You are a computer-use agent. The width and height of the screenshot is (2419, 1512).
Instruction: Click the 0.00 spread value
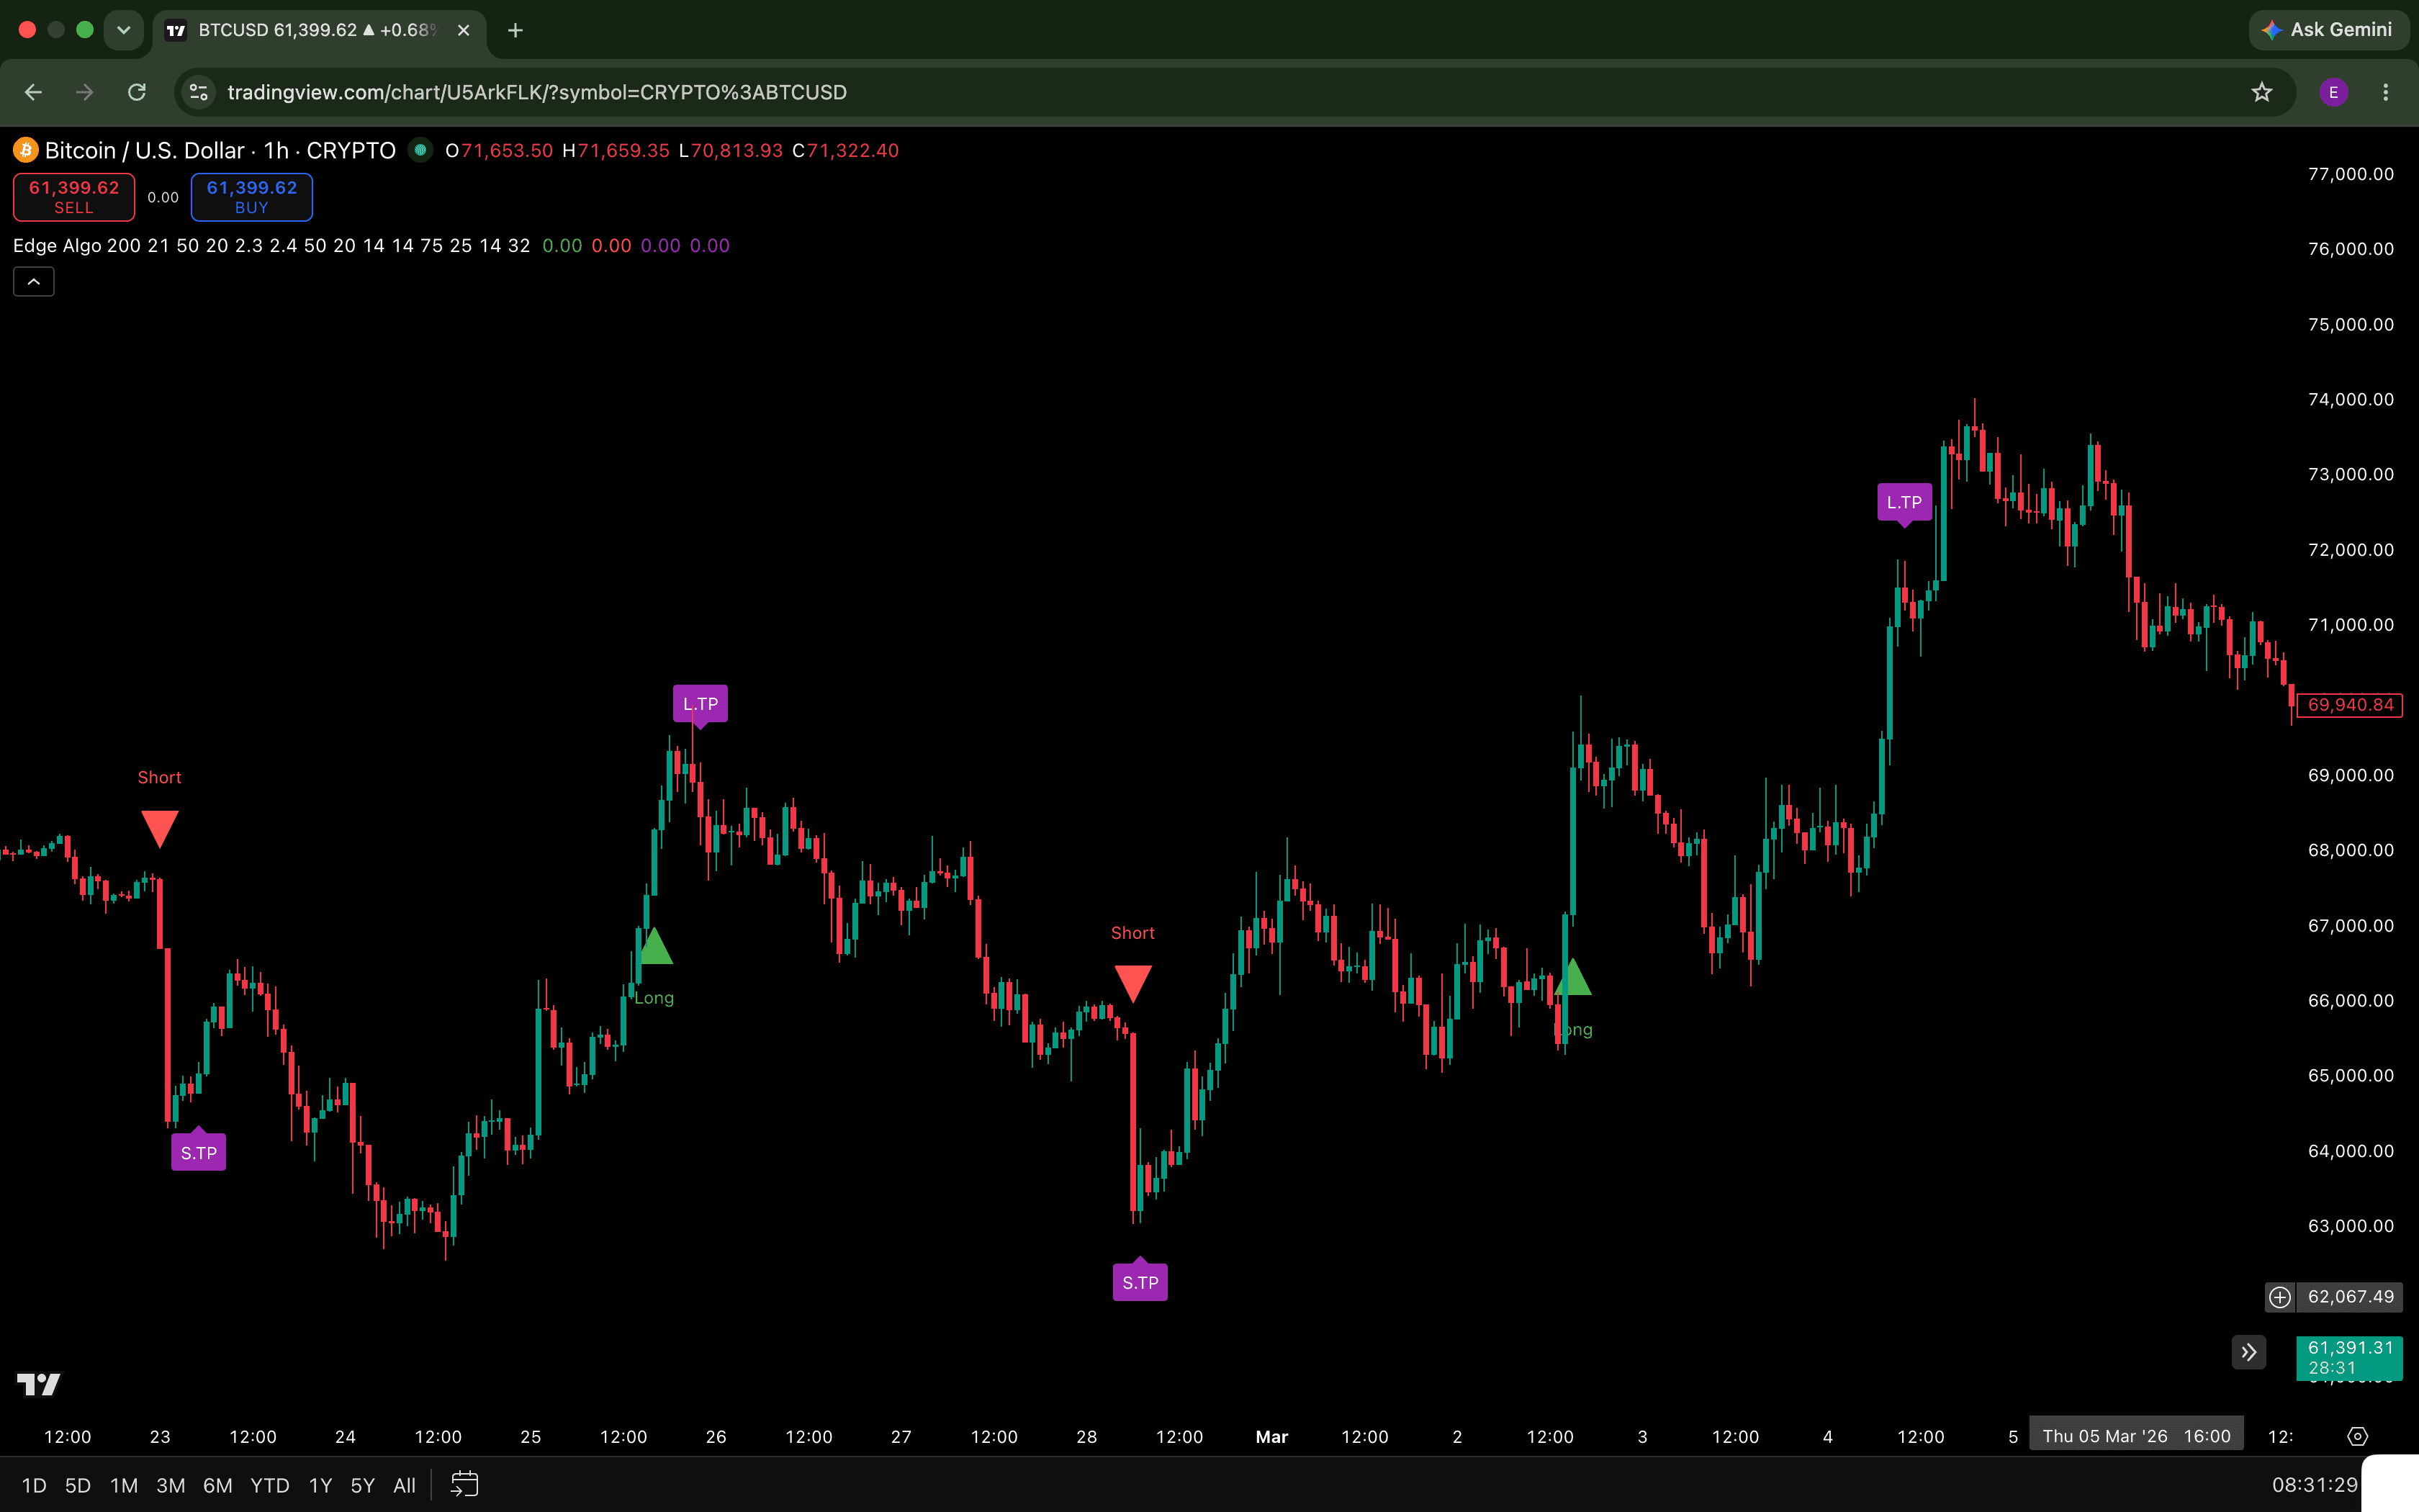tap(163, 198)
